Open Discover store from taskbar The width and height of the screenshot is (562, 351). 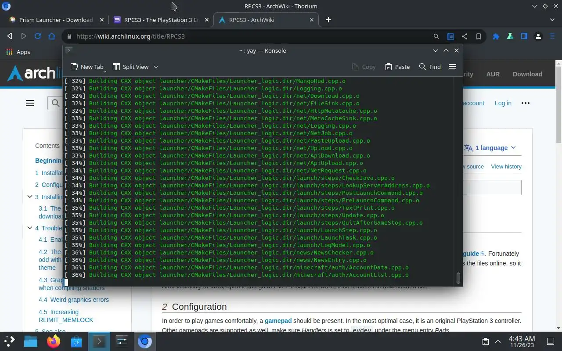click(x=76, y=341)
